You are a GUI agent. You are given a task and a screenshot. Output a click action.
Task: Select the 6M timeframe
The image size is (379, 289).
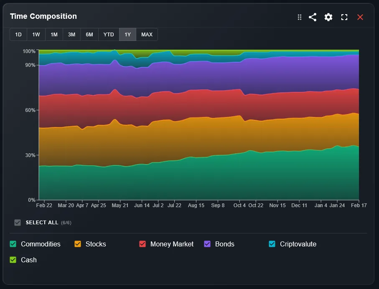coord(89,34)
